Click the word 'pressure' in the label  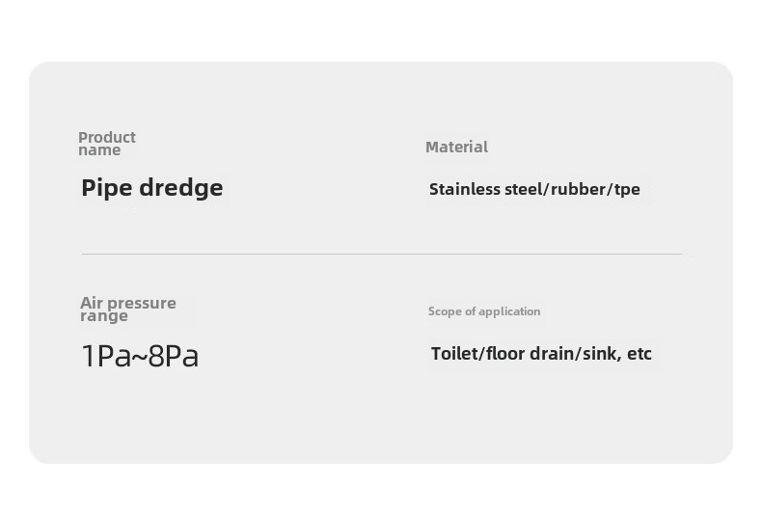(x=142, y=304)
